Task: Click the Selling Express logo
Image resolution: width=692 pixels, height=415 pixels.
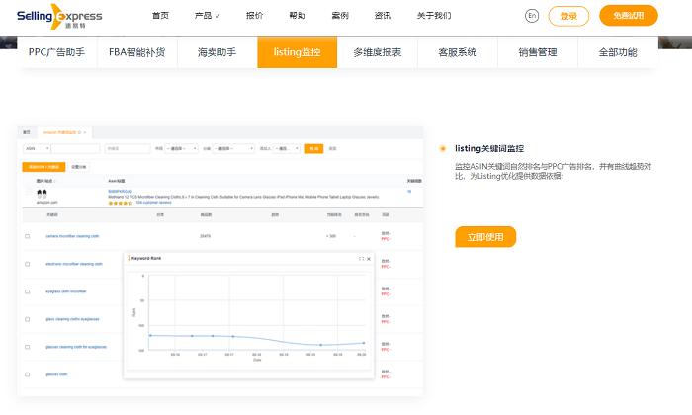Action: [x=58, y=16]
